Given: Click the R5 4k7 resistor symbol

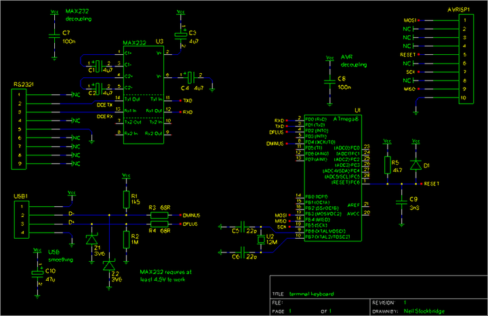Looking at the screenshot, I should point(387,165).
